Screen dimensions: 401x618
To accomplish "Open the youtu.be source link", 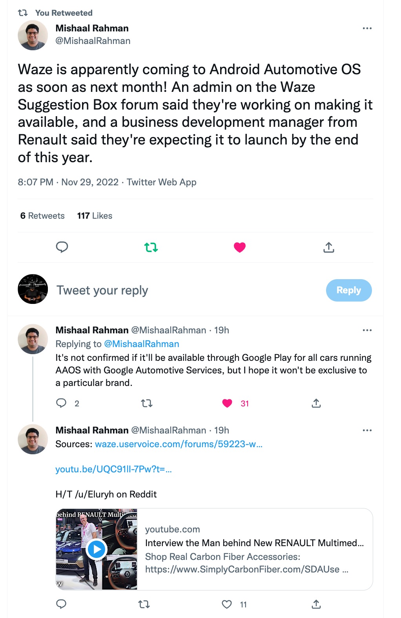I will [x=113, y=469].
